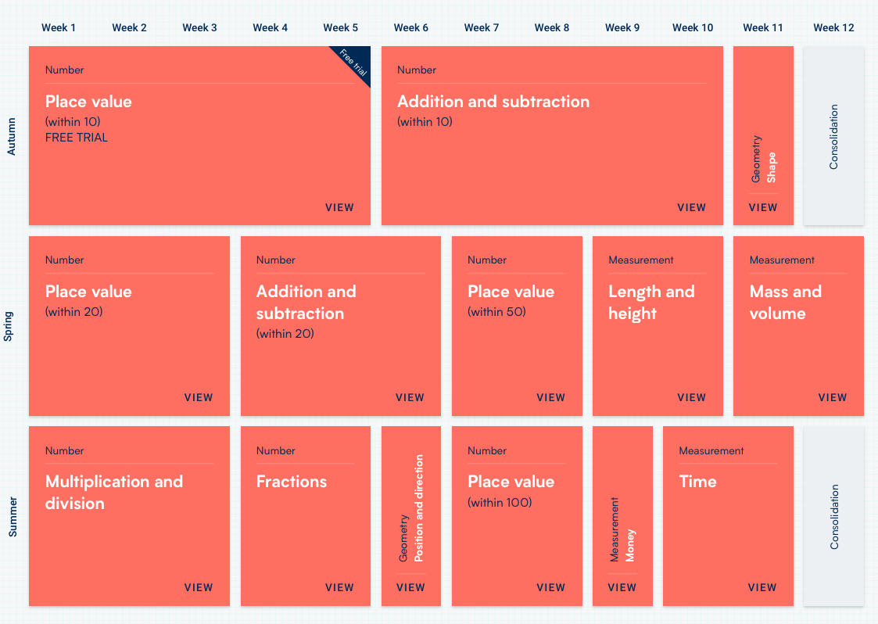Select the Summer Consolidation block
878x624 pixels.
coord(833,516)
